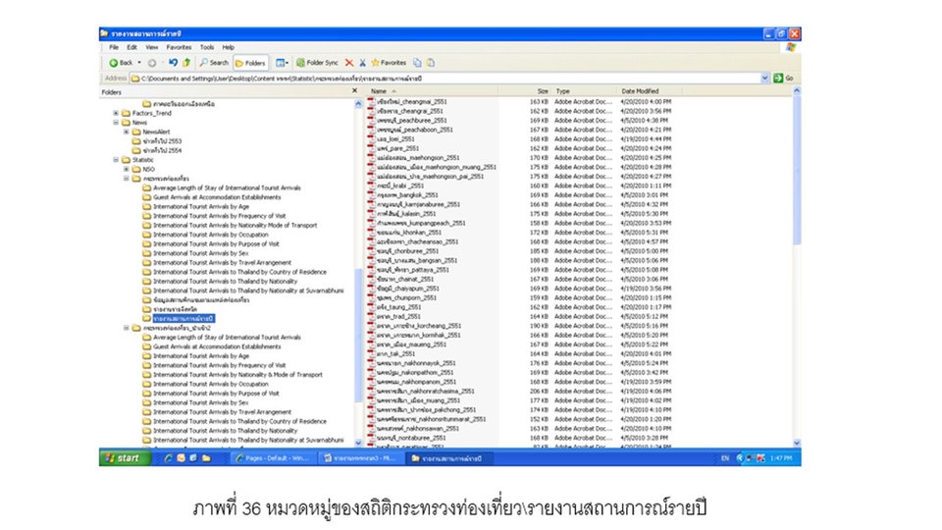
Task: Click the Windows start button
Action: 124,458
